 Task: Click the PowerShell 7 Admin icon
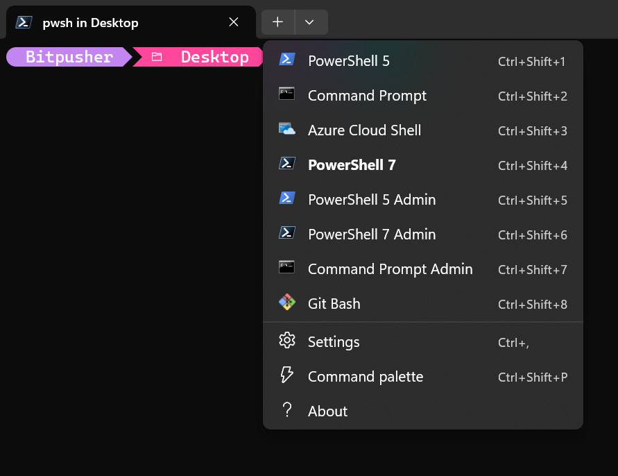coord(287,232)
